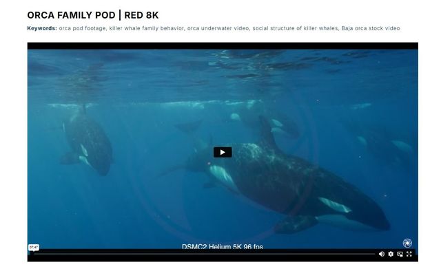Click 'Baja orca stock video' keyword
The height and width of the screenshot is (271, 441).
371,28
